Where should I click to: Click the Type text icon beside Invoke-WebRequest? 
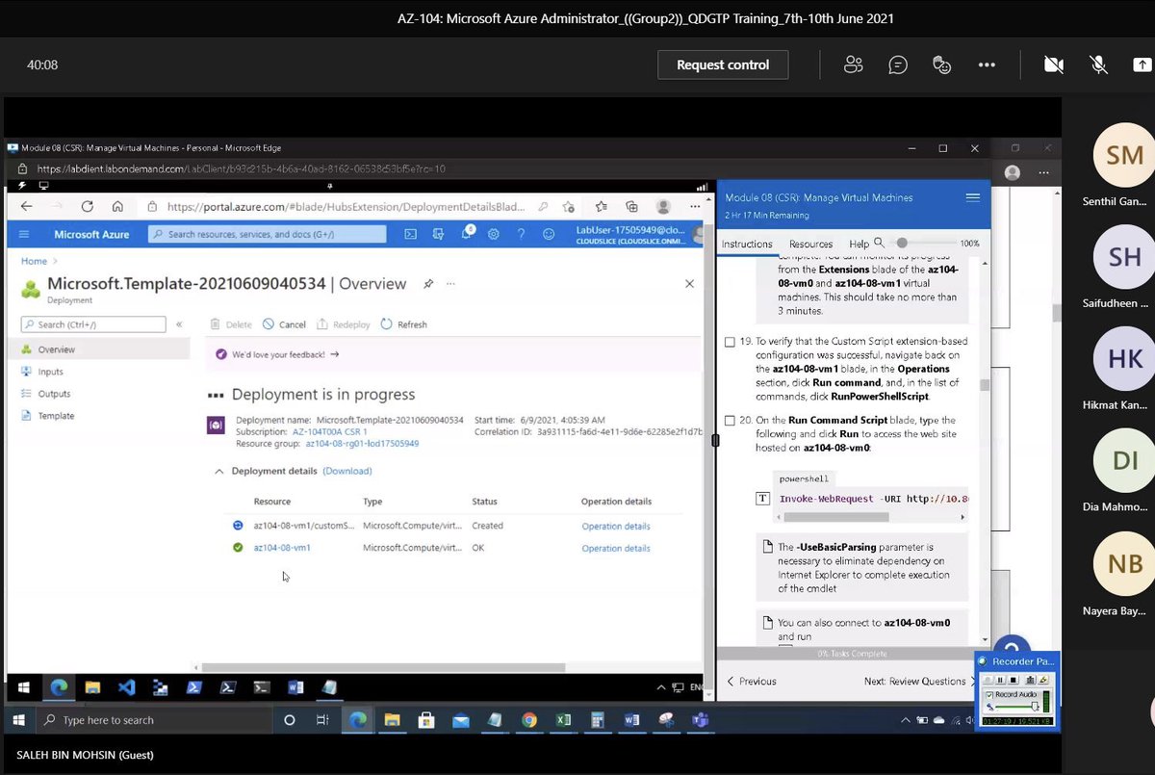point(762,498)
